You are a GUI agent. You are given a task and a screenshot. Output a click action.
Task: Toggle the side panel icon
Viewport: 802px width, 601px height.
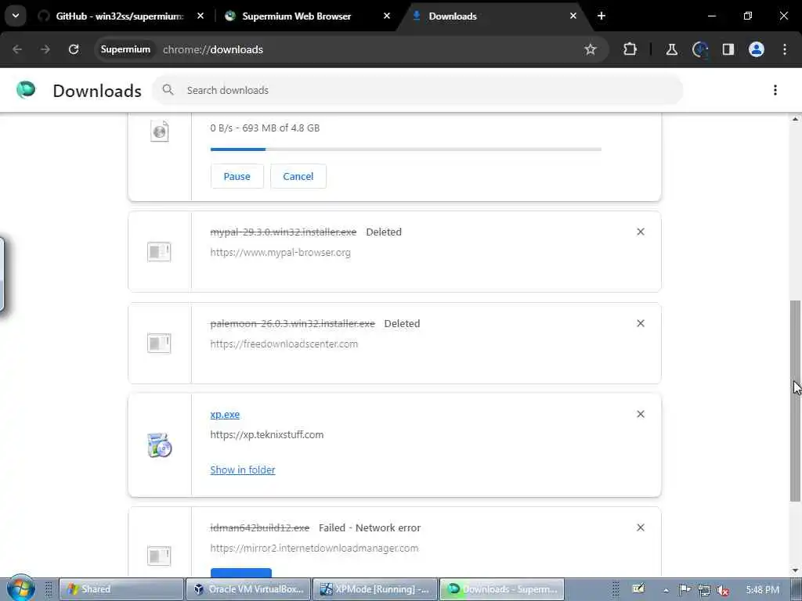(728, 49)
